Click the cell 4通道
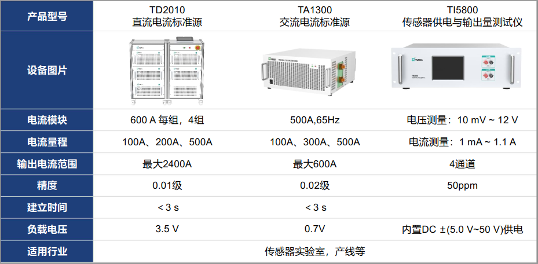 (463, 164)
